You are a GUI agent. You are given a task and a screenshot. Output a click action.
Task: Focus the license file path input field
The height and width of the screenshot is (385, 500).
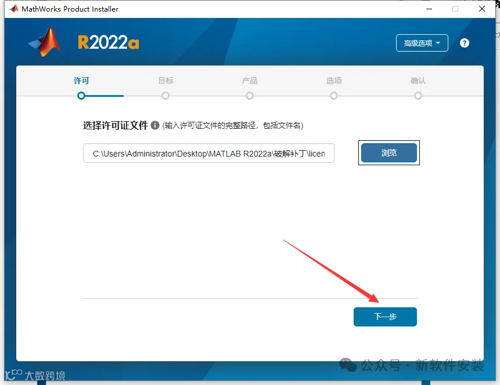click(x=208, y=153)
